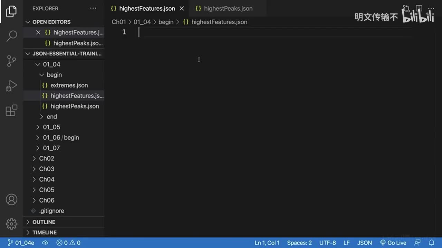Image resolution: width=442 pixels, height=248 pixels.
Task: Open the Accounts icon in activity bar
Action: pos(11,199)
